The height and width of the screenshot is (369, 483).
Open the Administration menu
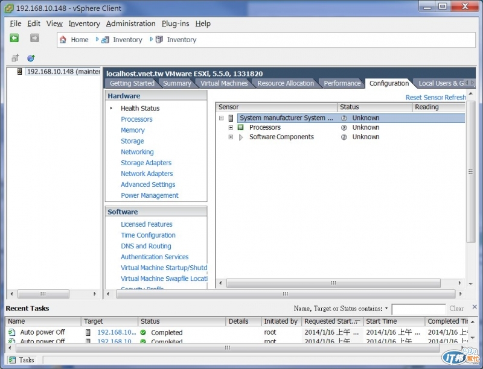click(130, 24)
